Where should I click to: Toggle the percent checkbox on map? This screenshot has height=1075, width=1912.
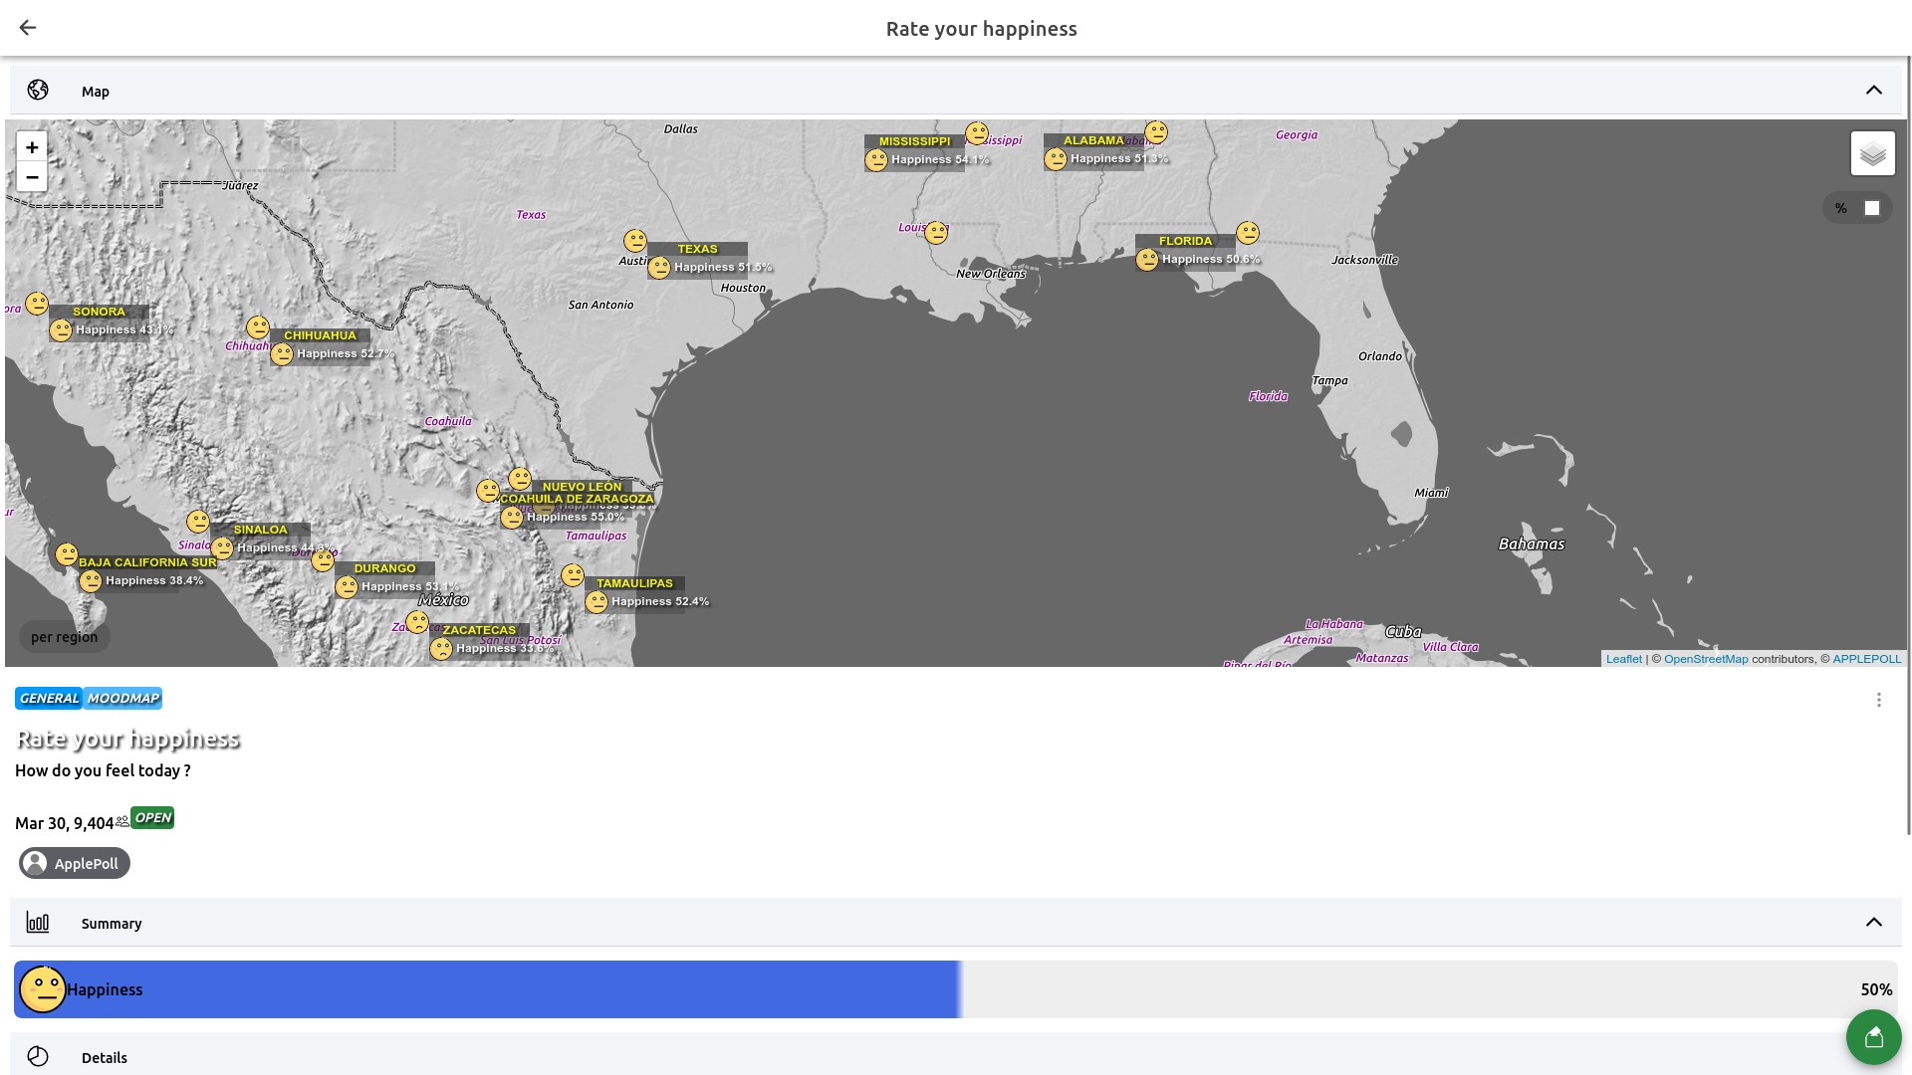coord(1871,208)
